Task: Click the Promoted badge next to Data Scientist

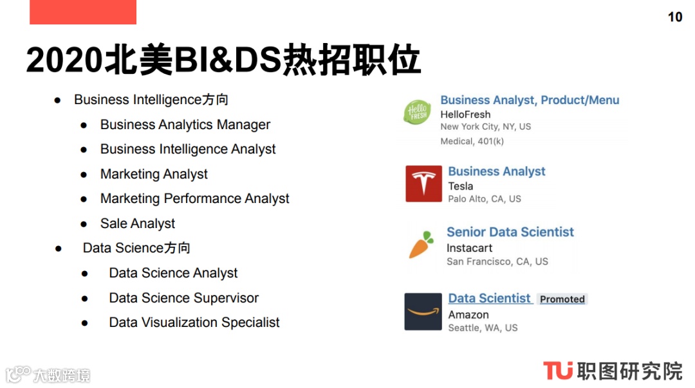Action: coord(562,299)
